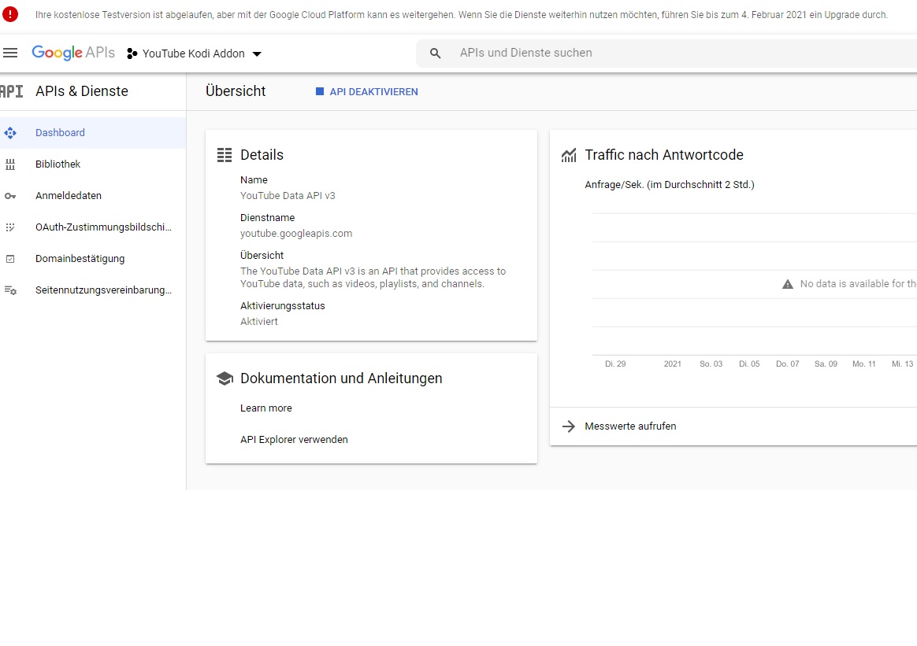Open Dashboard in the sidebar
The width and height of the screenshot is (917, 646).
[x=93, y=133]
